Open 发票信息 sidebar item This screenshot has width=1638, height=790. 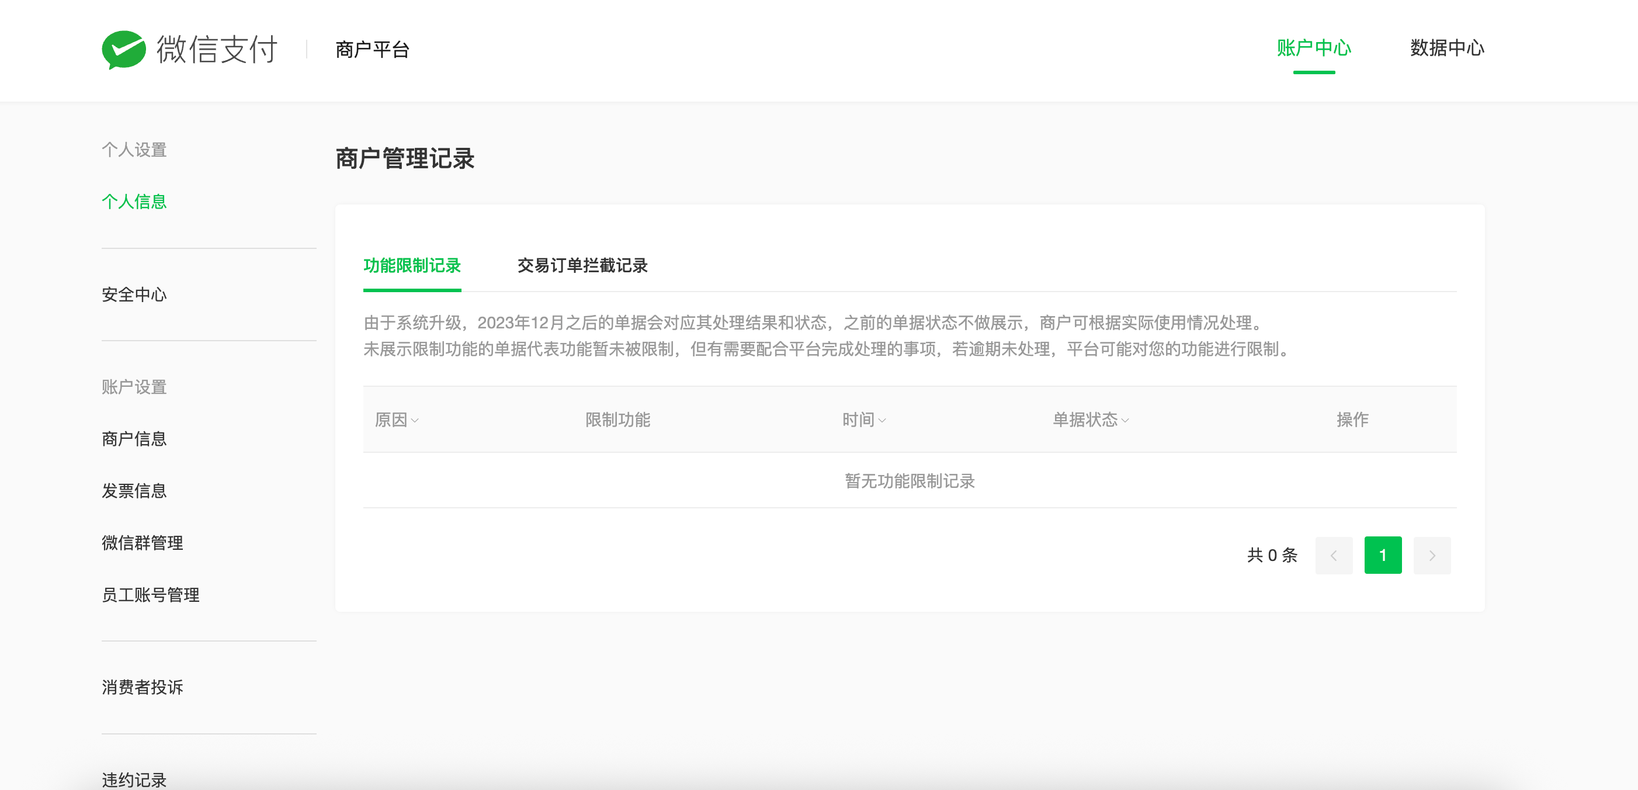click(x=134, y=491)
